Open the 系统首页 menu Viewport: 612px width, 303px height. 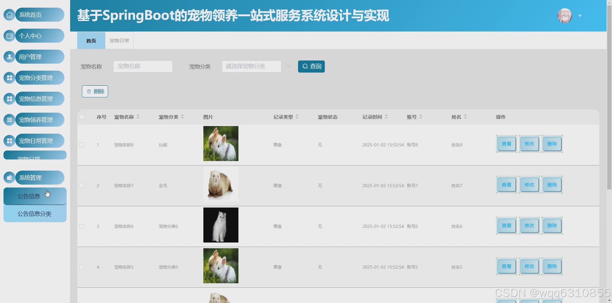pyautogui.click(x=40, y=15)
